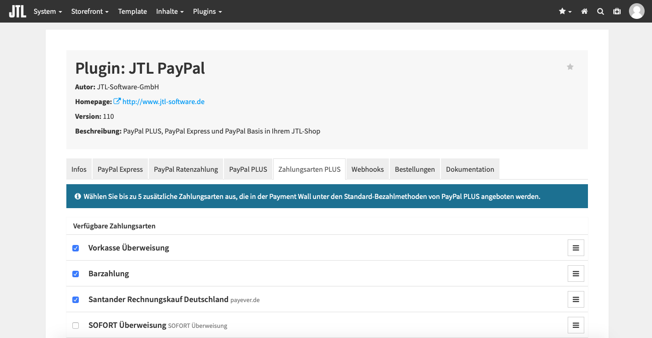Open the user avatar menu
Image resolution: width=652 pixels, height=338 pixels.
click(636, 11)
